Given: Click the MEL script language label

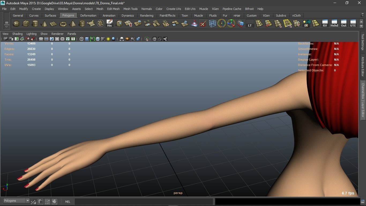Looking at the screenshot, I should pos(68,202).
